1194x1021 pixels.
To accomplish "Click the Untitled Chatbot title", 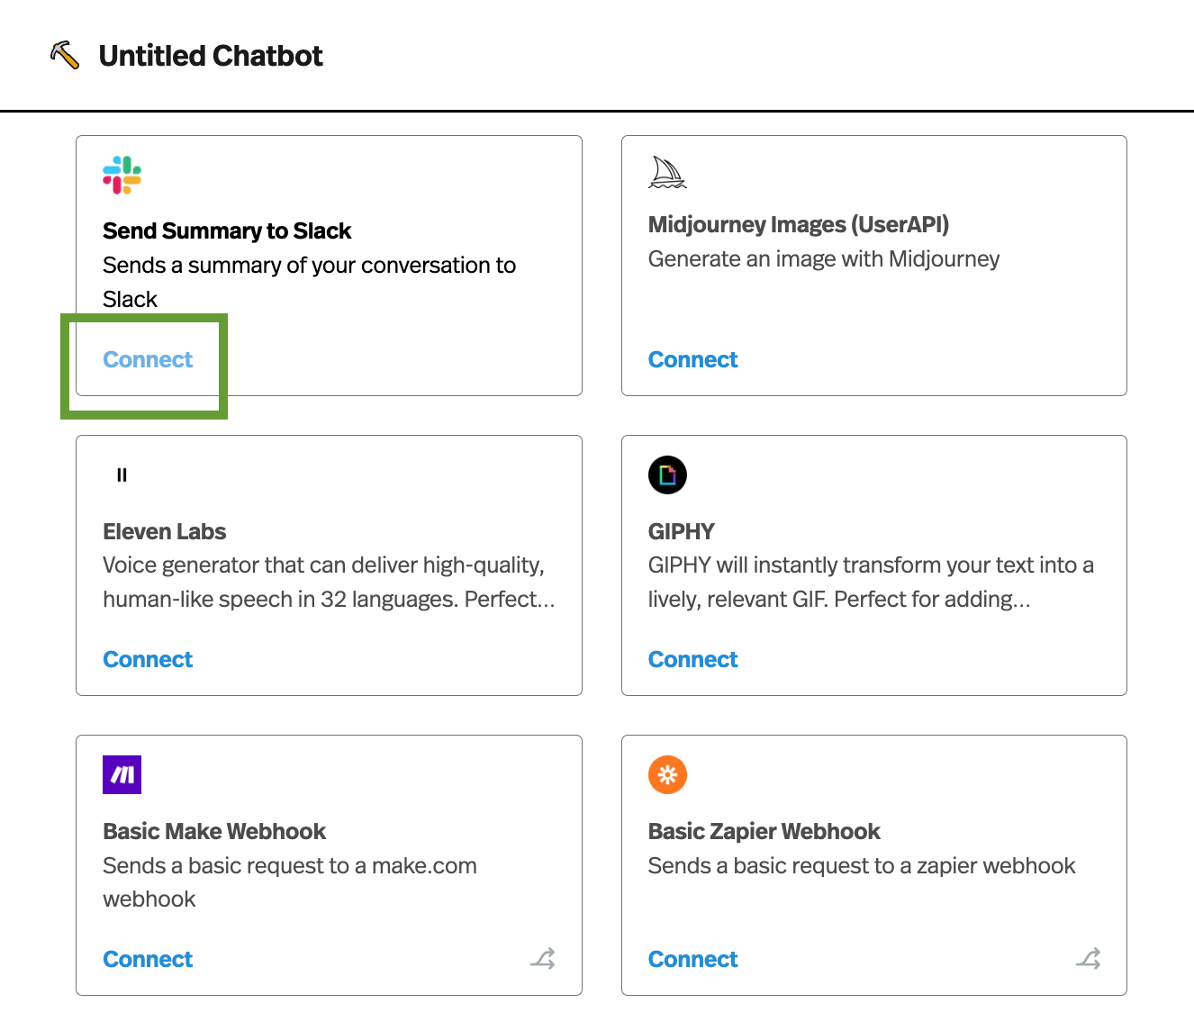I will [211, 56].
